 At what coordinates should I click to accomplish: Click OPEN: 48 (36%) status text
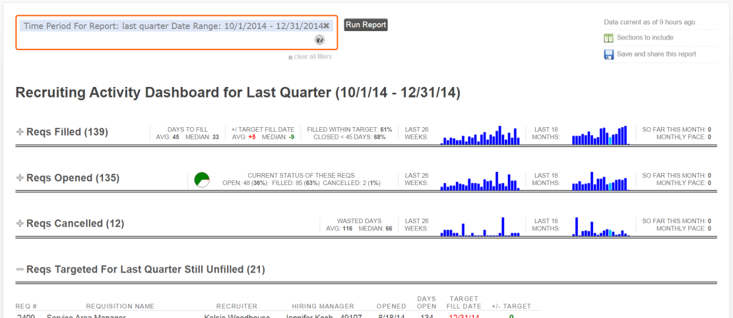(x=245, y=183)
